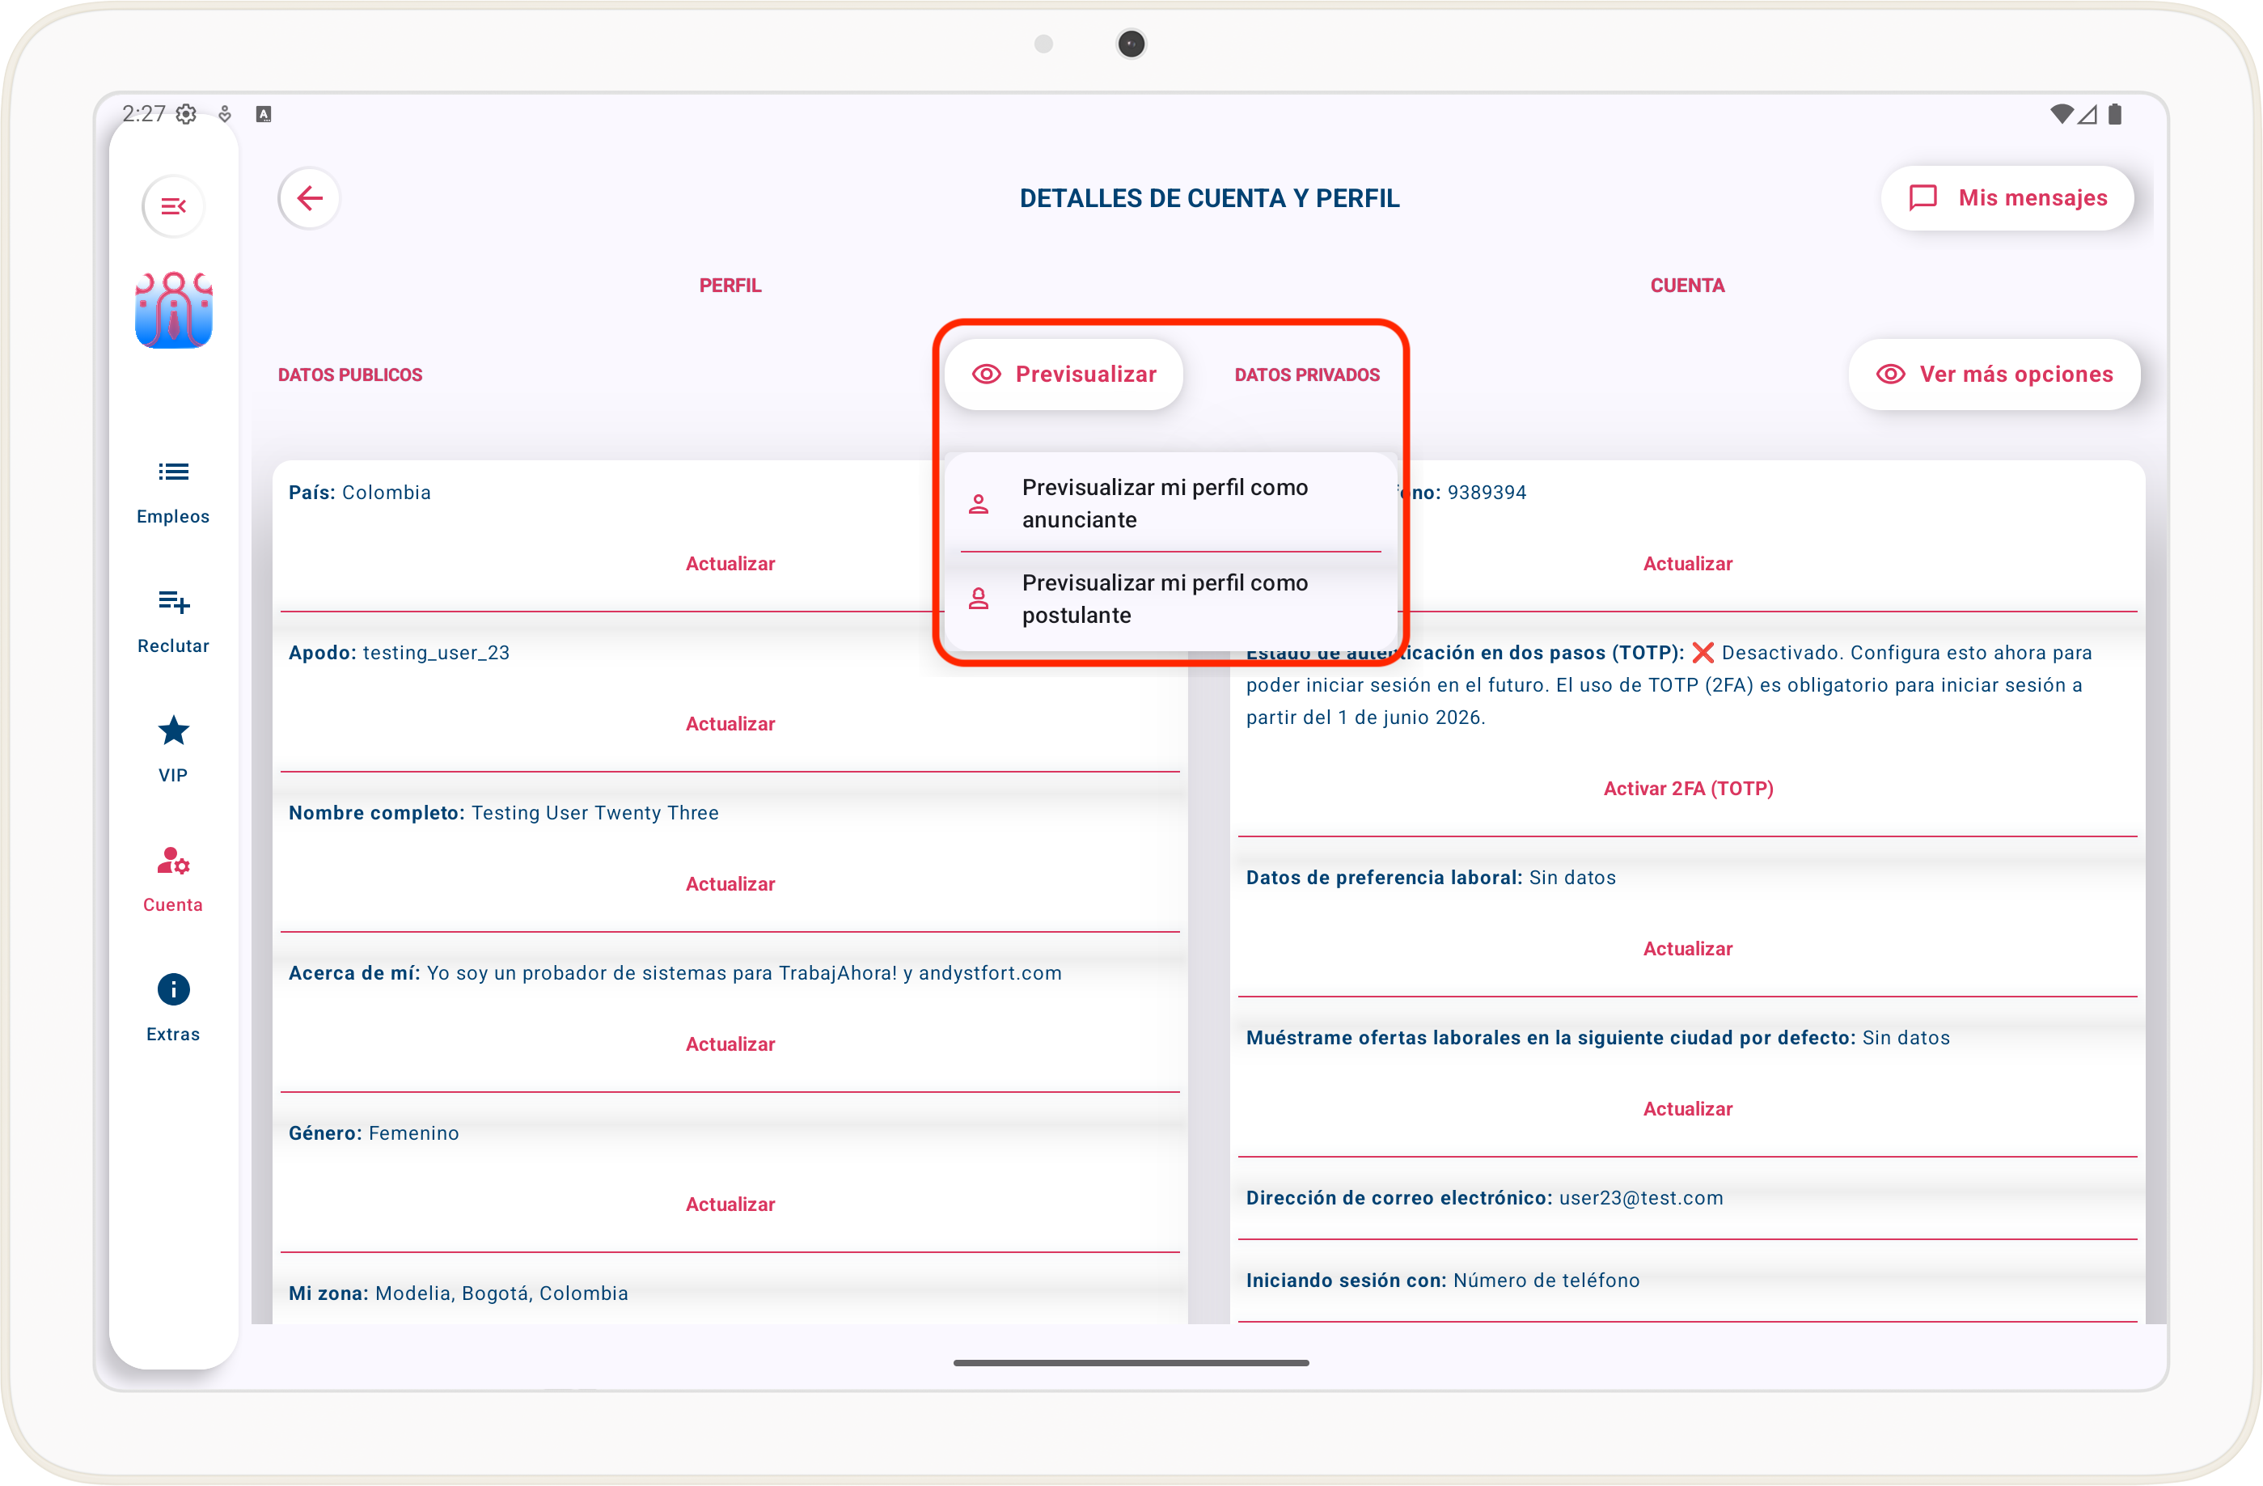Tap the Android settings gear in status bar
The image size is (2263, 1486).
186,114
